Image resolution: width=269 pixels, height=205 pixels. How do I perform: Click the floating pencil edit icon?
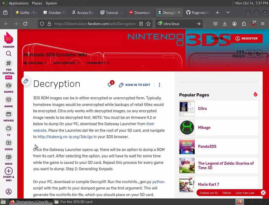(26, 81)
